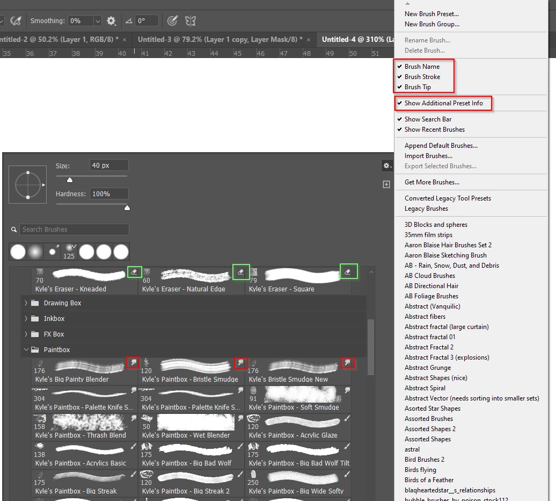Viewport: 556px width, 501px height.
Task: Collapse the Paintbox brush group
Action: [x=26, y=350]
